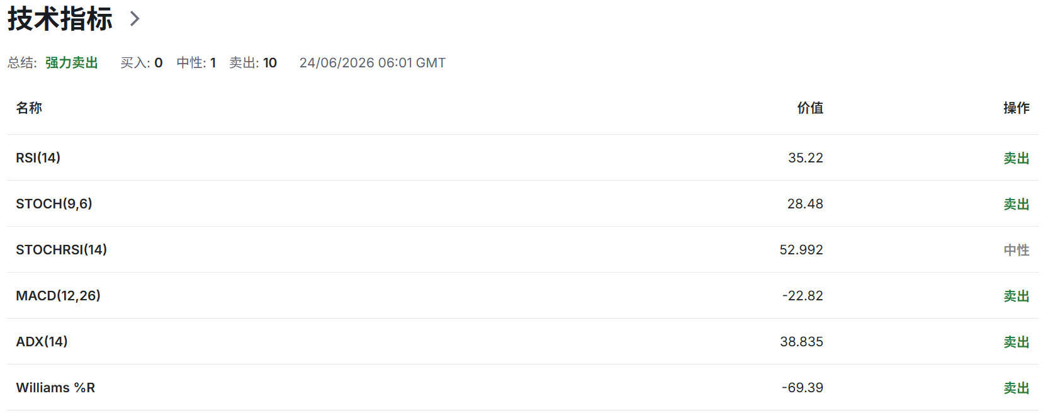Click the 卖出: 10 sell count
The width and height of the screenshot is (1043, 413).
[x=253, y=63]
